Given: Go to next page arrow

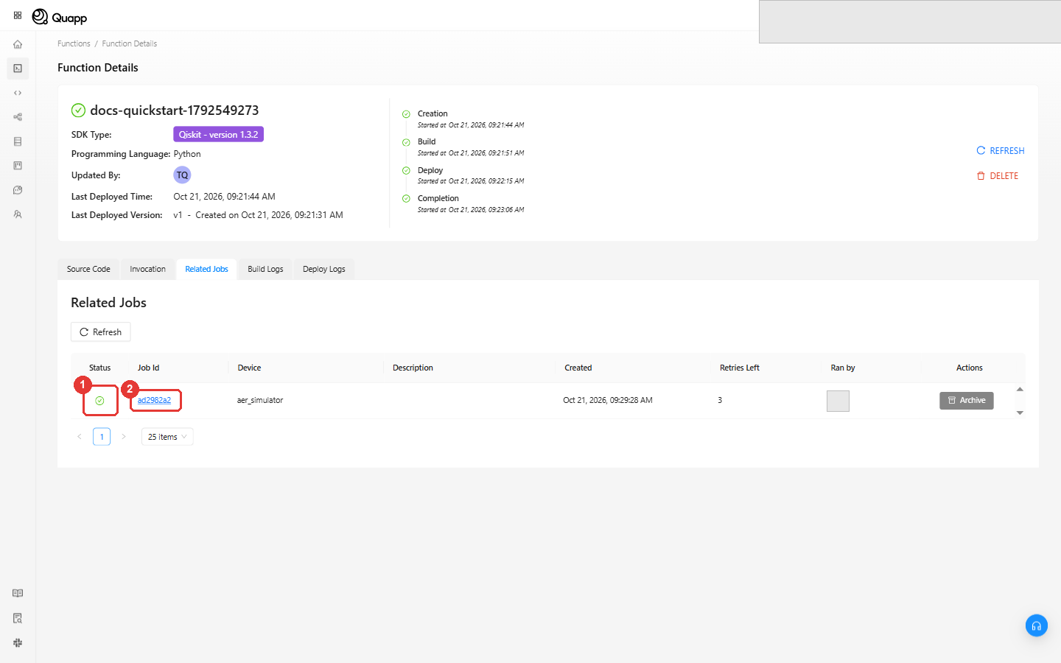Looking at the screenshot, I should coord(124,437).
